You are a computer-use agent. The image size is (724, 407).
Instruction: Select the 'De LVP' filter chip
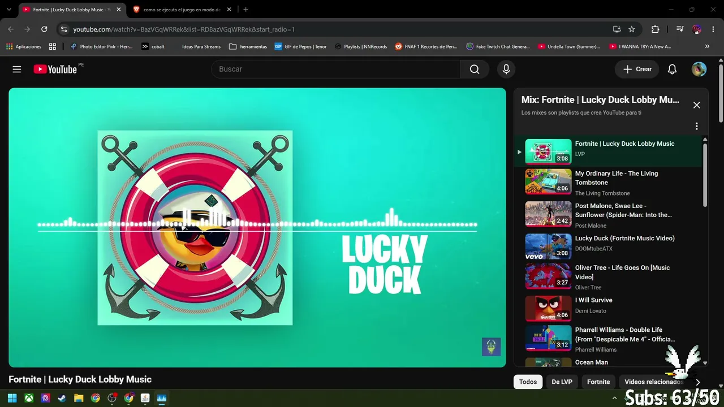click(562, 382)
